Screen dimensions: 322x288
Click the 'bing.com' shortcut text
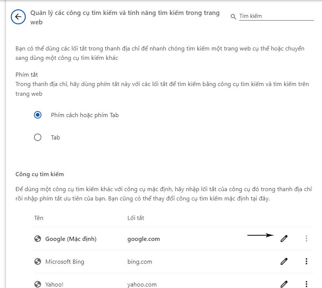(140, 261)
